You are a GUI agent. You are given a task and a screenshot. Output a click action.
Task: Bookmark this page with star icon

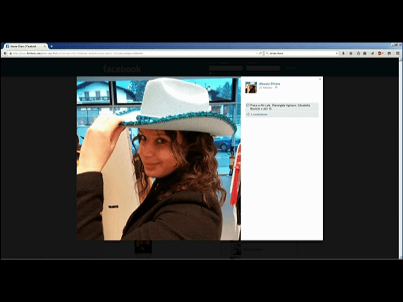(358, 53)
